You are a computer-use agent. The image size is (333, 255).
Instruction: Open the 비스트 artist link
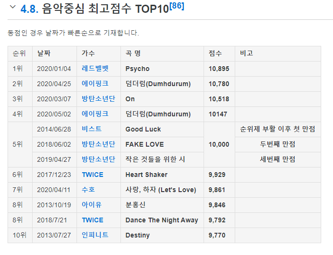tap(92, 129)
